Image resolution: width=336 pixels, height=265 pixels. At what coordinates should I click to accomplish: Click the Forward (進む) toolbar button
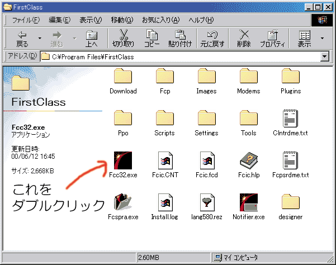(x=57, y=39)
